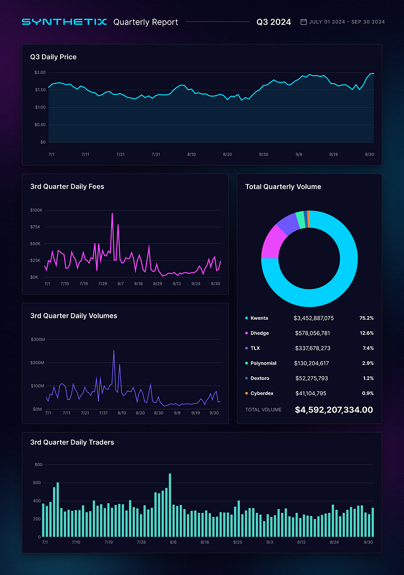This screenshot has width=404, height=575.
Task: Click Dhedge's volume value $578,056,781
Action: click(313, 333)
